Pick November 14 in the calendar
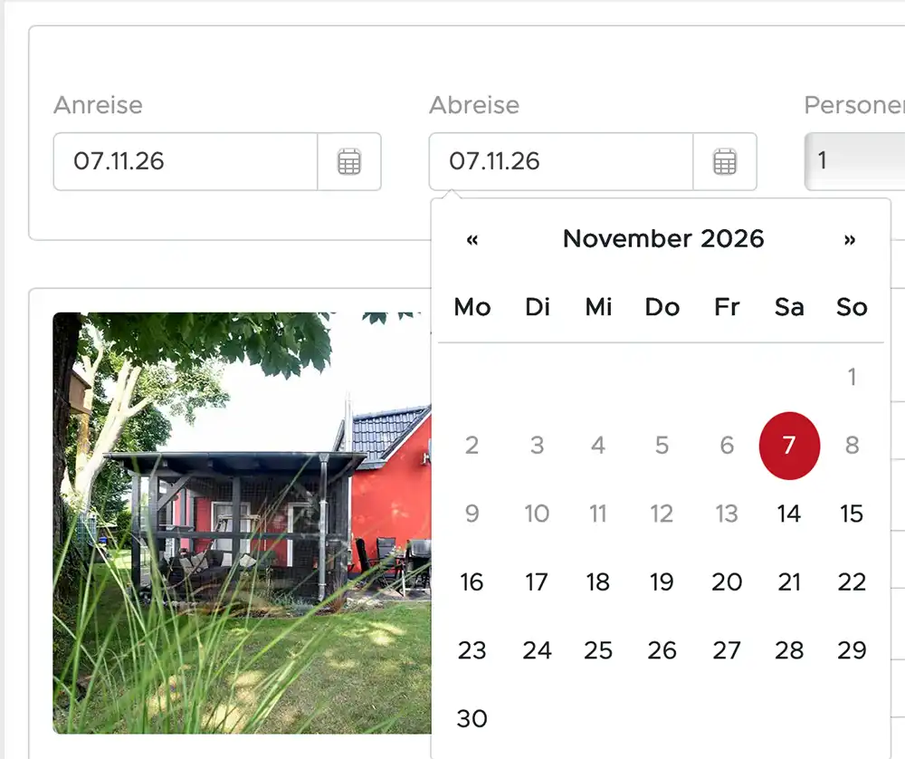The width and height of the screenshot is (905, 759). [x=789, y=514]
